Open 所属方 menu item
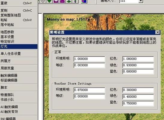164x120 pixels. [19, 61]
